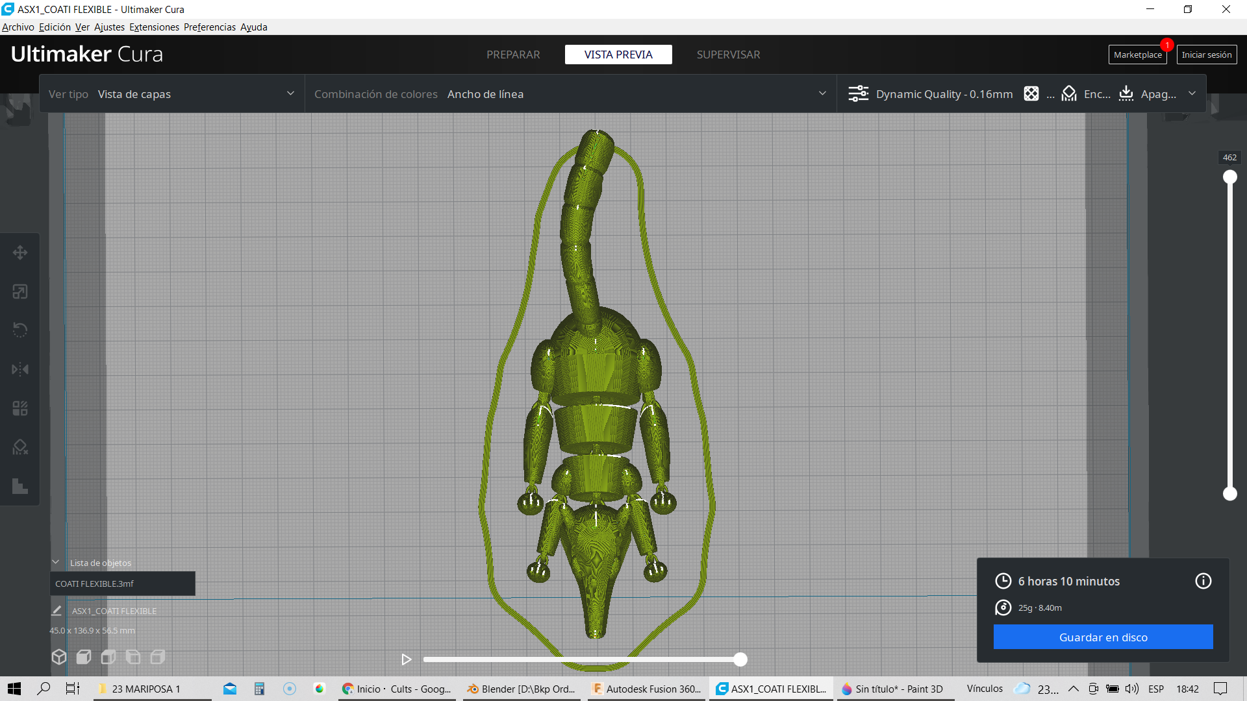This screenshot has width=1247, height=701.
Task: Select the Move tool in left toolbar
Action: (20, 252)
